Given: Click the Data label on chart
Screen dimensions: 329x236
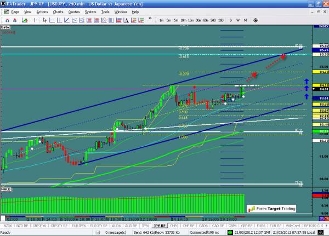Looking at the screenshot, I should coord(6,26).
